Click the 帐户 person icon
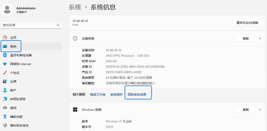Image resolution: width=267 pixels, height=131 pixels. click(x=5, y=90)
